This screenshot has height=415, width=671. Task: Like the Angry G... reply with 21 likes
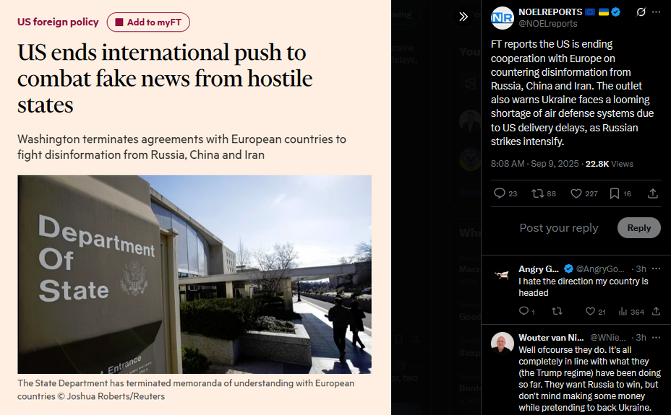coord(590,311)
